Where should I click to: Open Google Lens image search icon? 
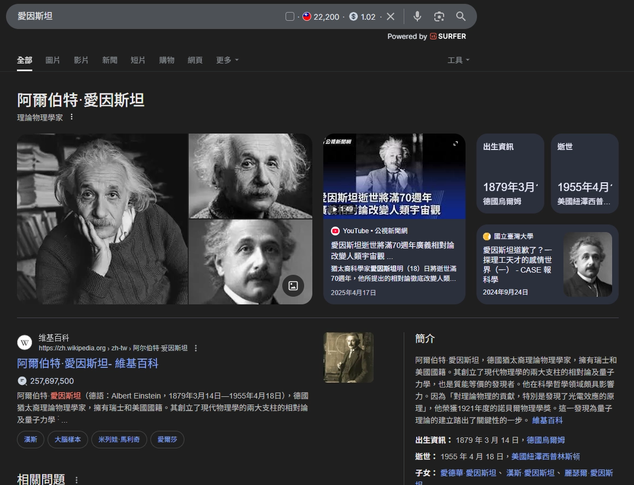click(439, 16)
